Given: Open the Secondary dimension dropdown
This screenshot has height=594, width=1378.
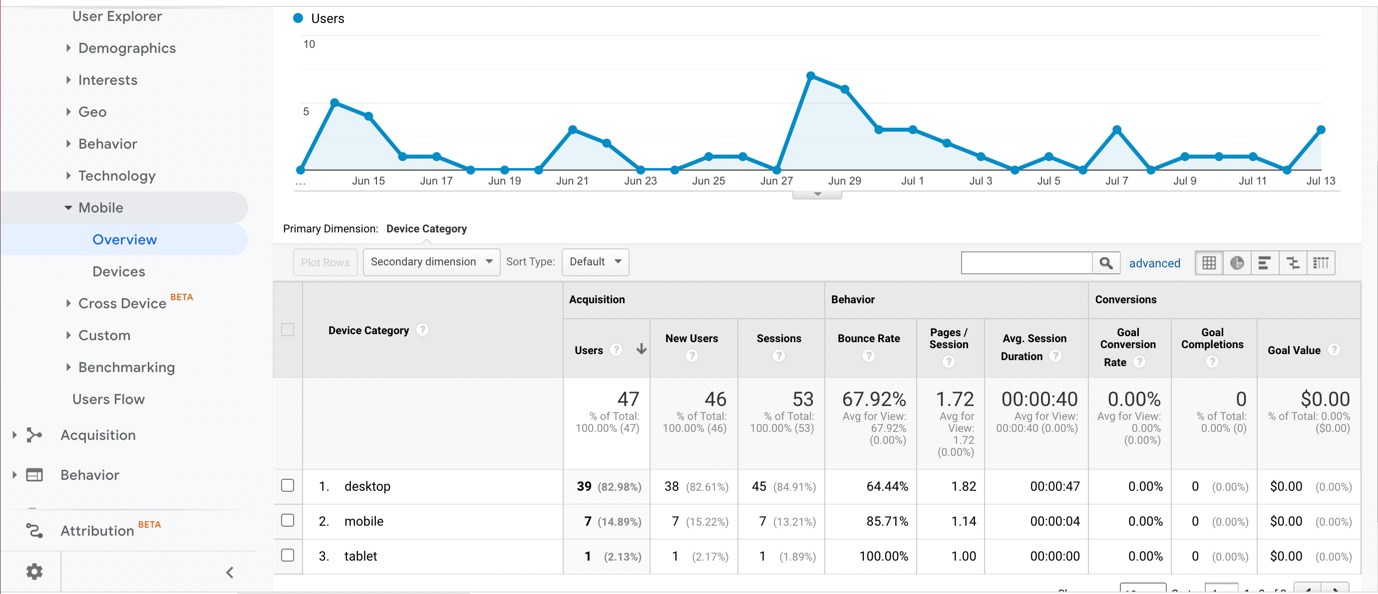Looking at the screenshot, I should (431, 262).
